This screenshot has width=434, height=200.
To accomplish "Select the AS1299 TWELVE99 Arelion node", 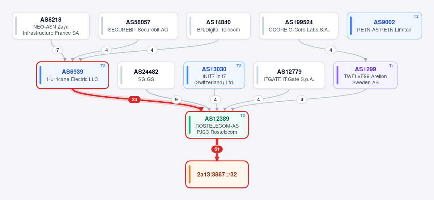I will pos(365,75).
